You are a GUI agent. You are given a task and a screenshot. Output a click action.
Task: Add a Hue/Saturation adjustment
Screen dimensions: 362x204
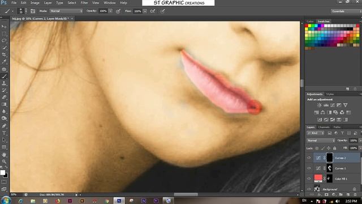tap(316, 112)
